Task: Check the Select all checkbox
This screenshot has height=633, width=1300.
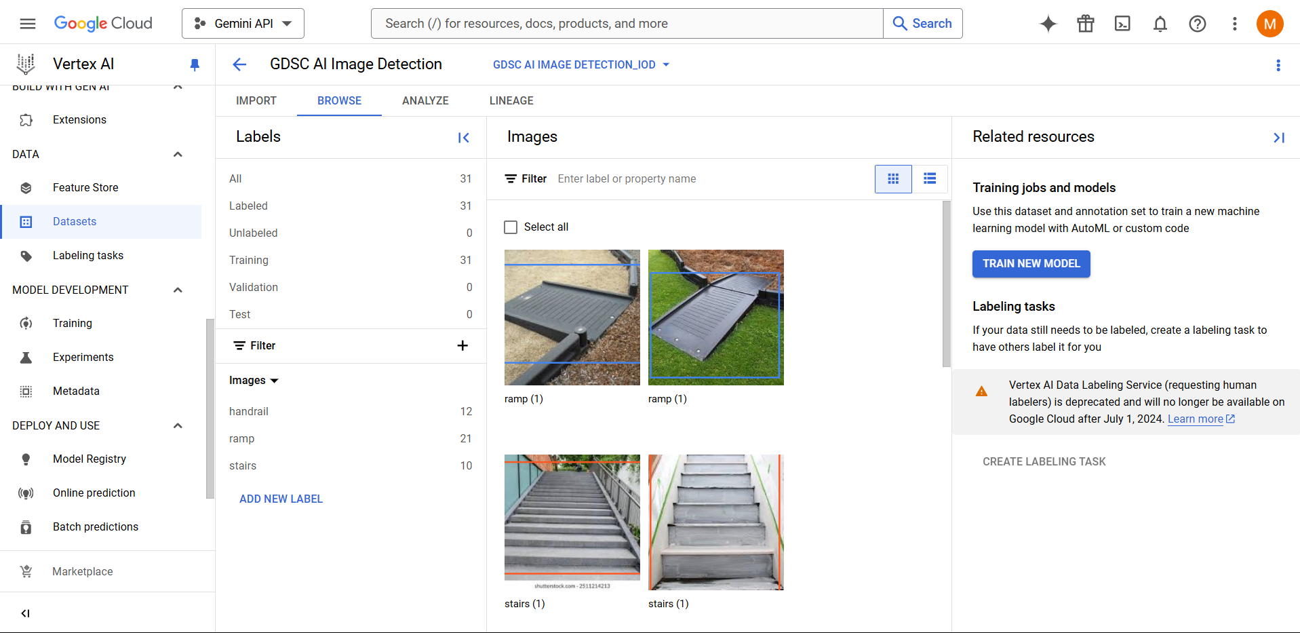Action: (511, 227)
